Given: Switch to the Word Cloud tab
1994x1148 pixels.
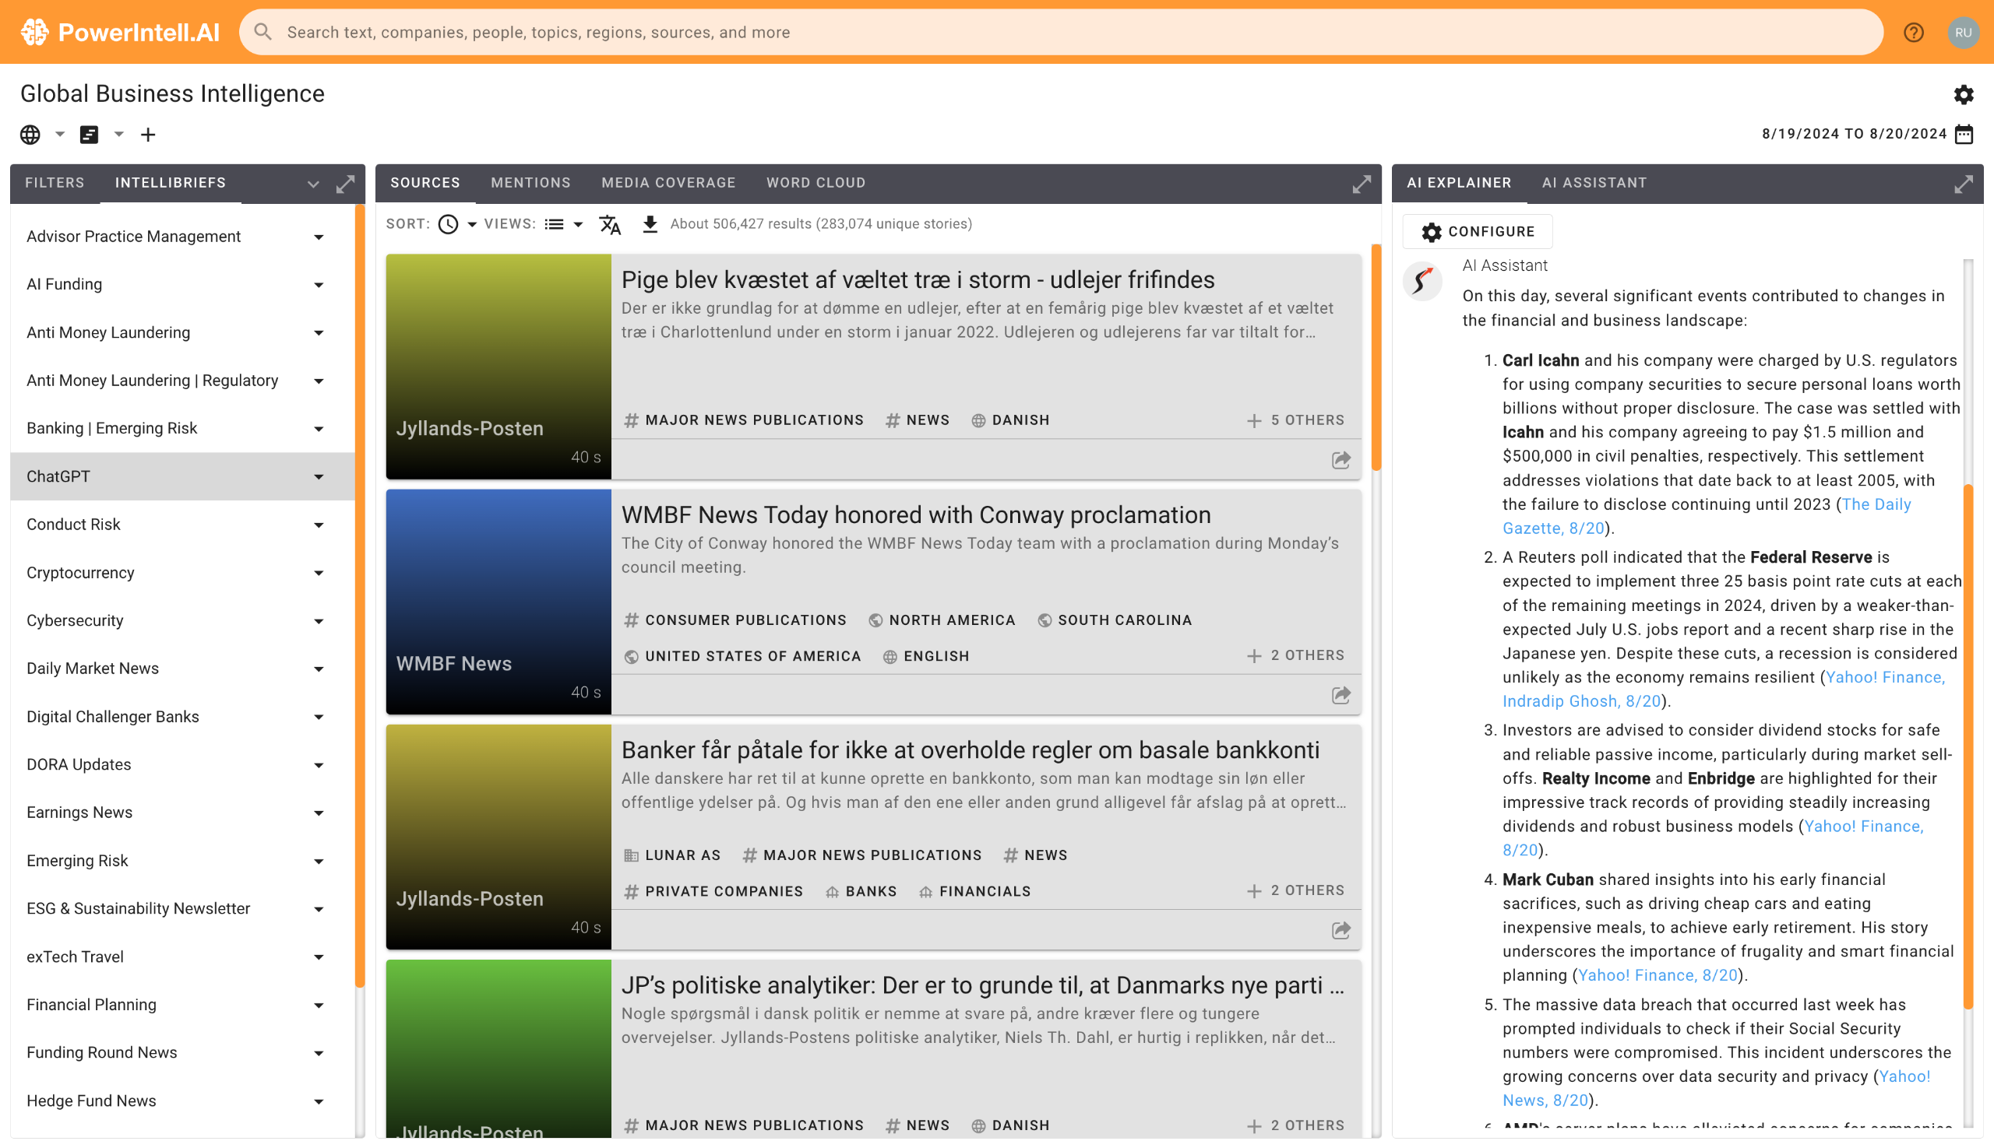Looking at the screenshot, I should coord(815,183).
